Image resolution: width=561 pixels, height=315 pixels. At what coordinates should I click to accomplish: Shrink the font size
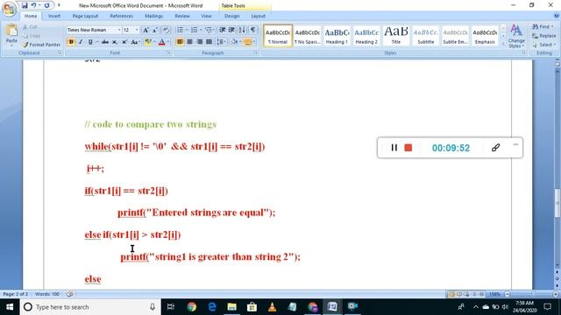point(155,30)
